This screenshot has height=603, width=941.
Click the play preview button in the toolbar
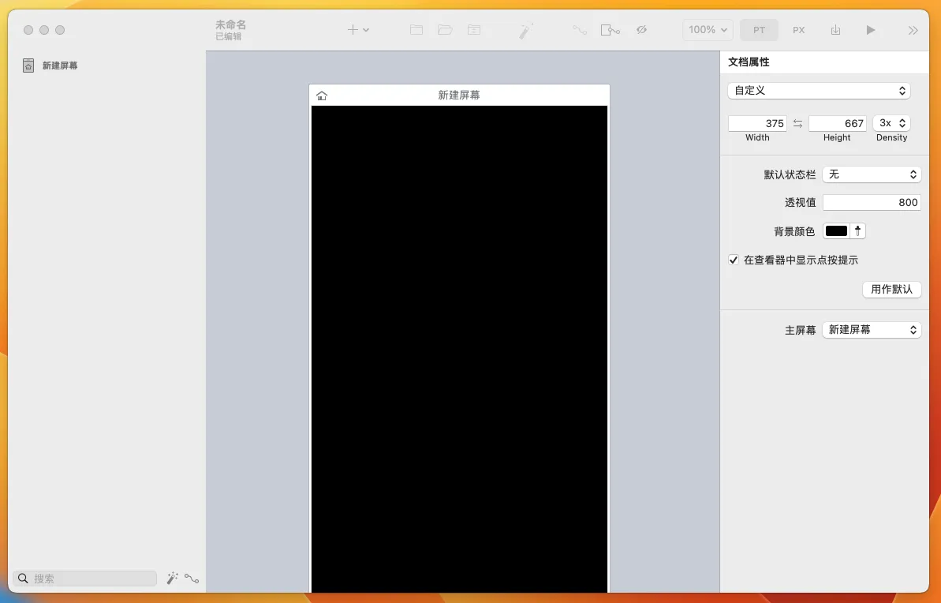871,30
